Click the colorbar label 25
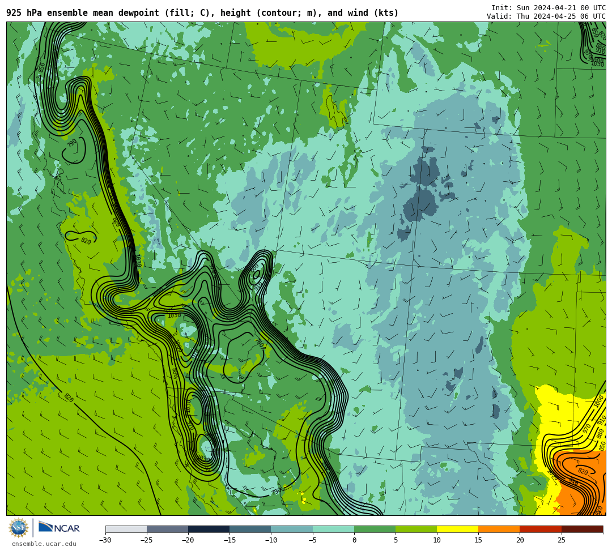This screenshot has width=612, height=551. [x=561, y=540]
